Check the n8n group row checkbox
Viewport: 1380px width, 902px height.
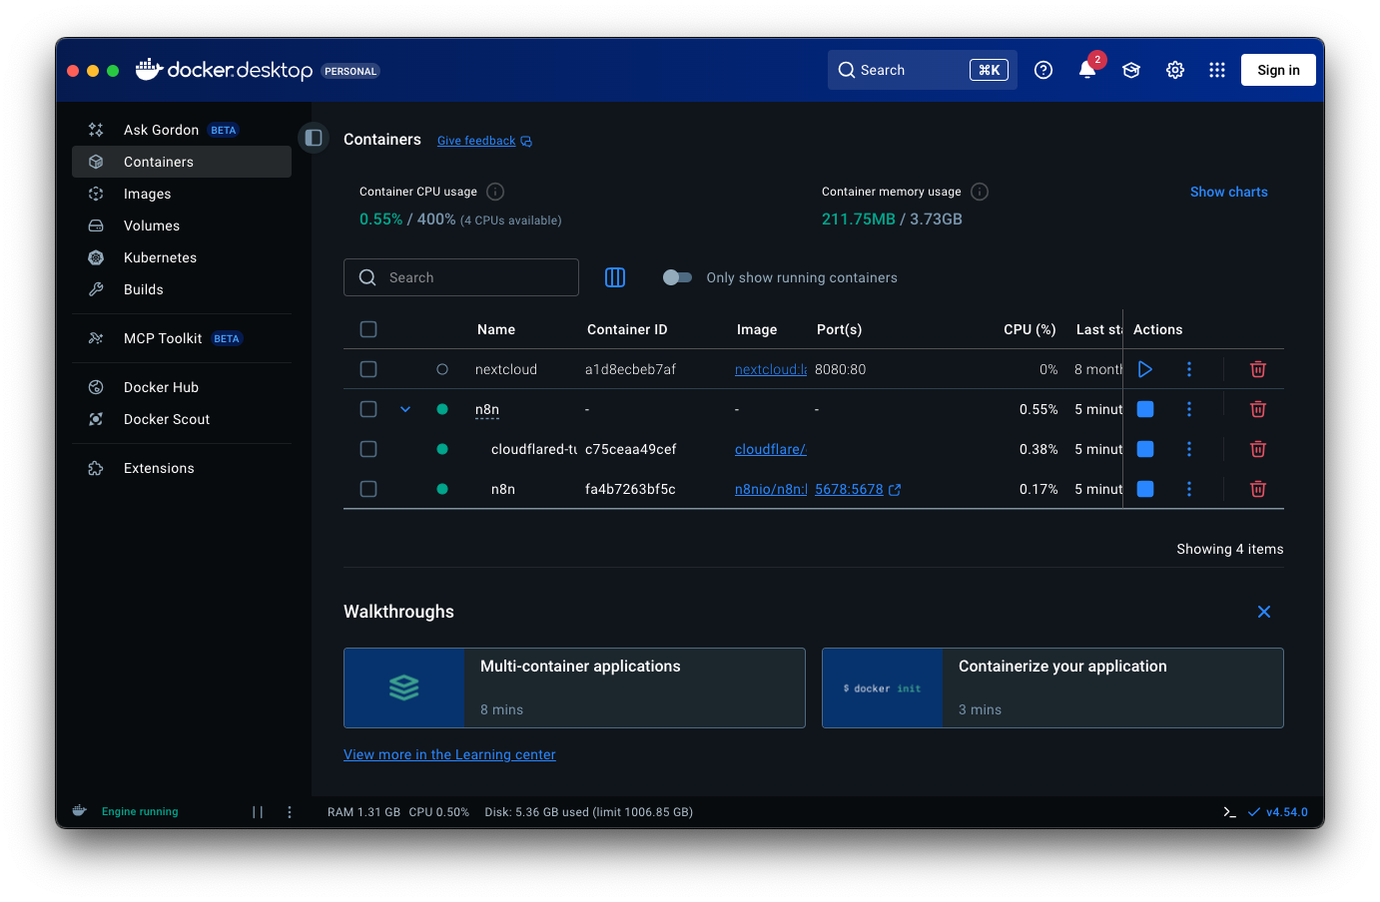(x=368, y=409)
